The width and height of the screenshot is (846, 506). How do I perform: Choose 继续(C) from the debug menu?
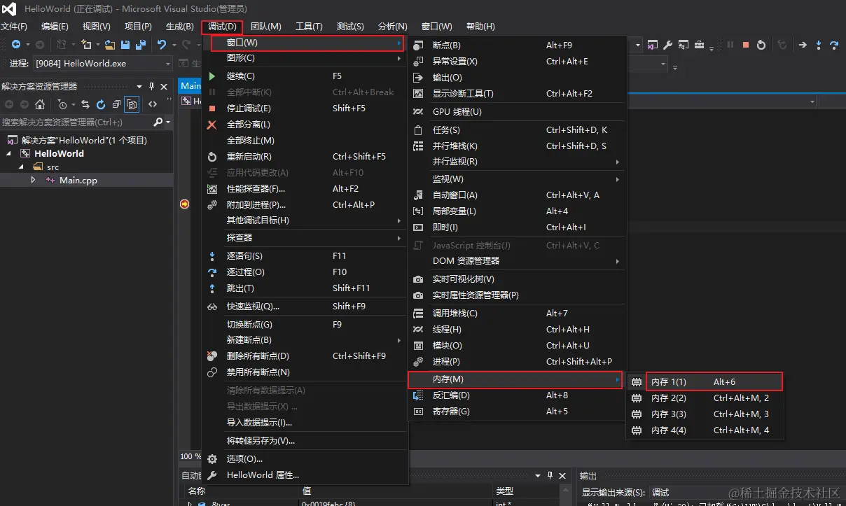click(x=304, y=76)
